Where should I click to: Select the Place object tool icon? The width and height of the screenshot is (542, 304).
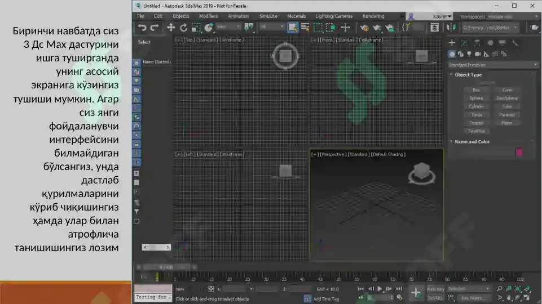pos(209,28)
